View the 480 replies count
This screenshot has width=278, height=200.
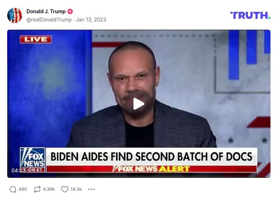pos(23,189)
